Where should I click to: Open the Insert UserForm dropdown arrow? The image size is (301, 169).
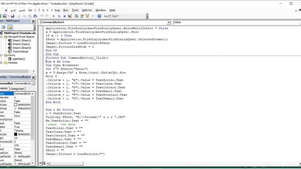(8, 16)
